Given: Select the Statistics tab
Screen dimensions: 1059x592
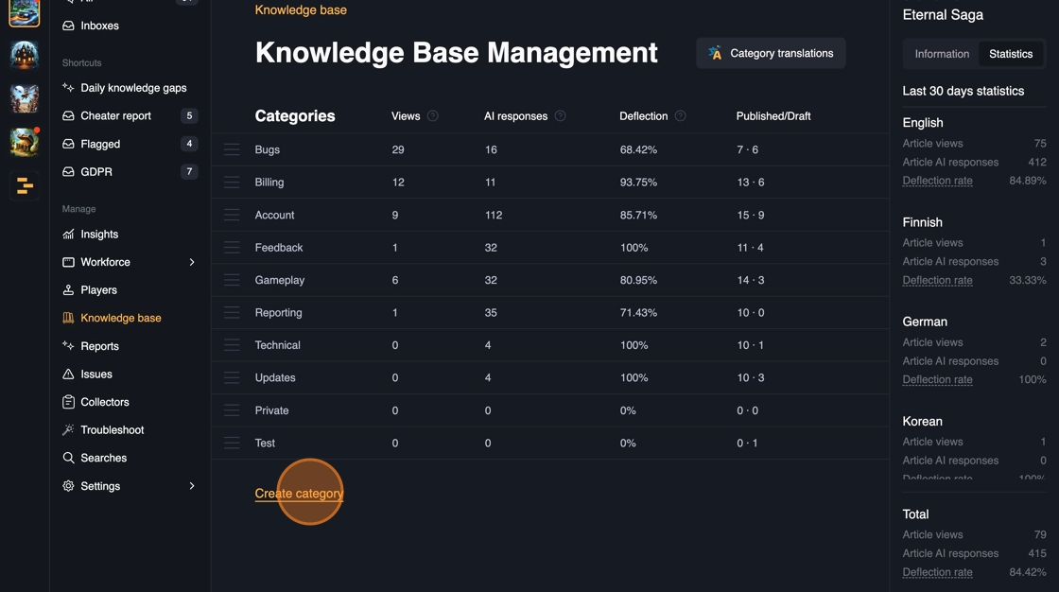Looking at the screenshot, I should tap(1011, 54).
